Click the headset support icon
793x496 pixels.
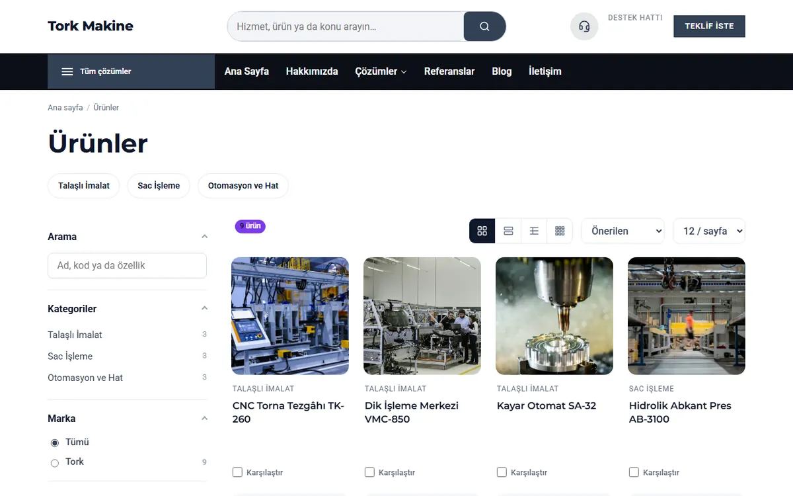[584, 26]
